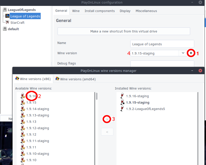Click the StarCraft shortcut icon
The height and width of the screenshot is (165, 206).
[7, 22]
